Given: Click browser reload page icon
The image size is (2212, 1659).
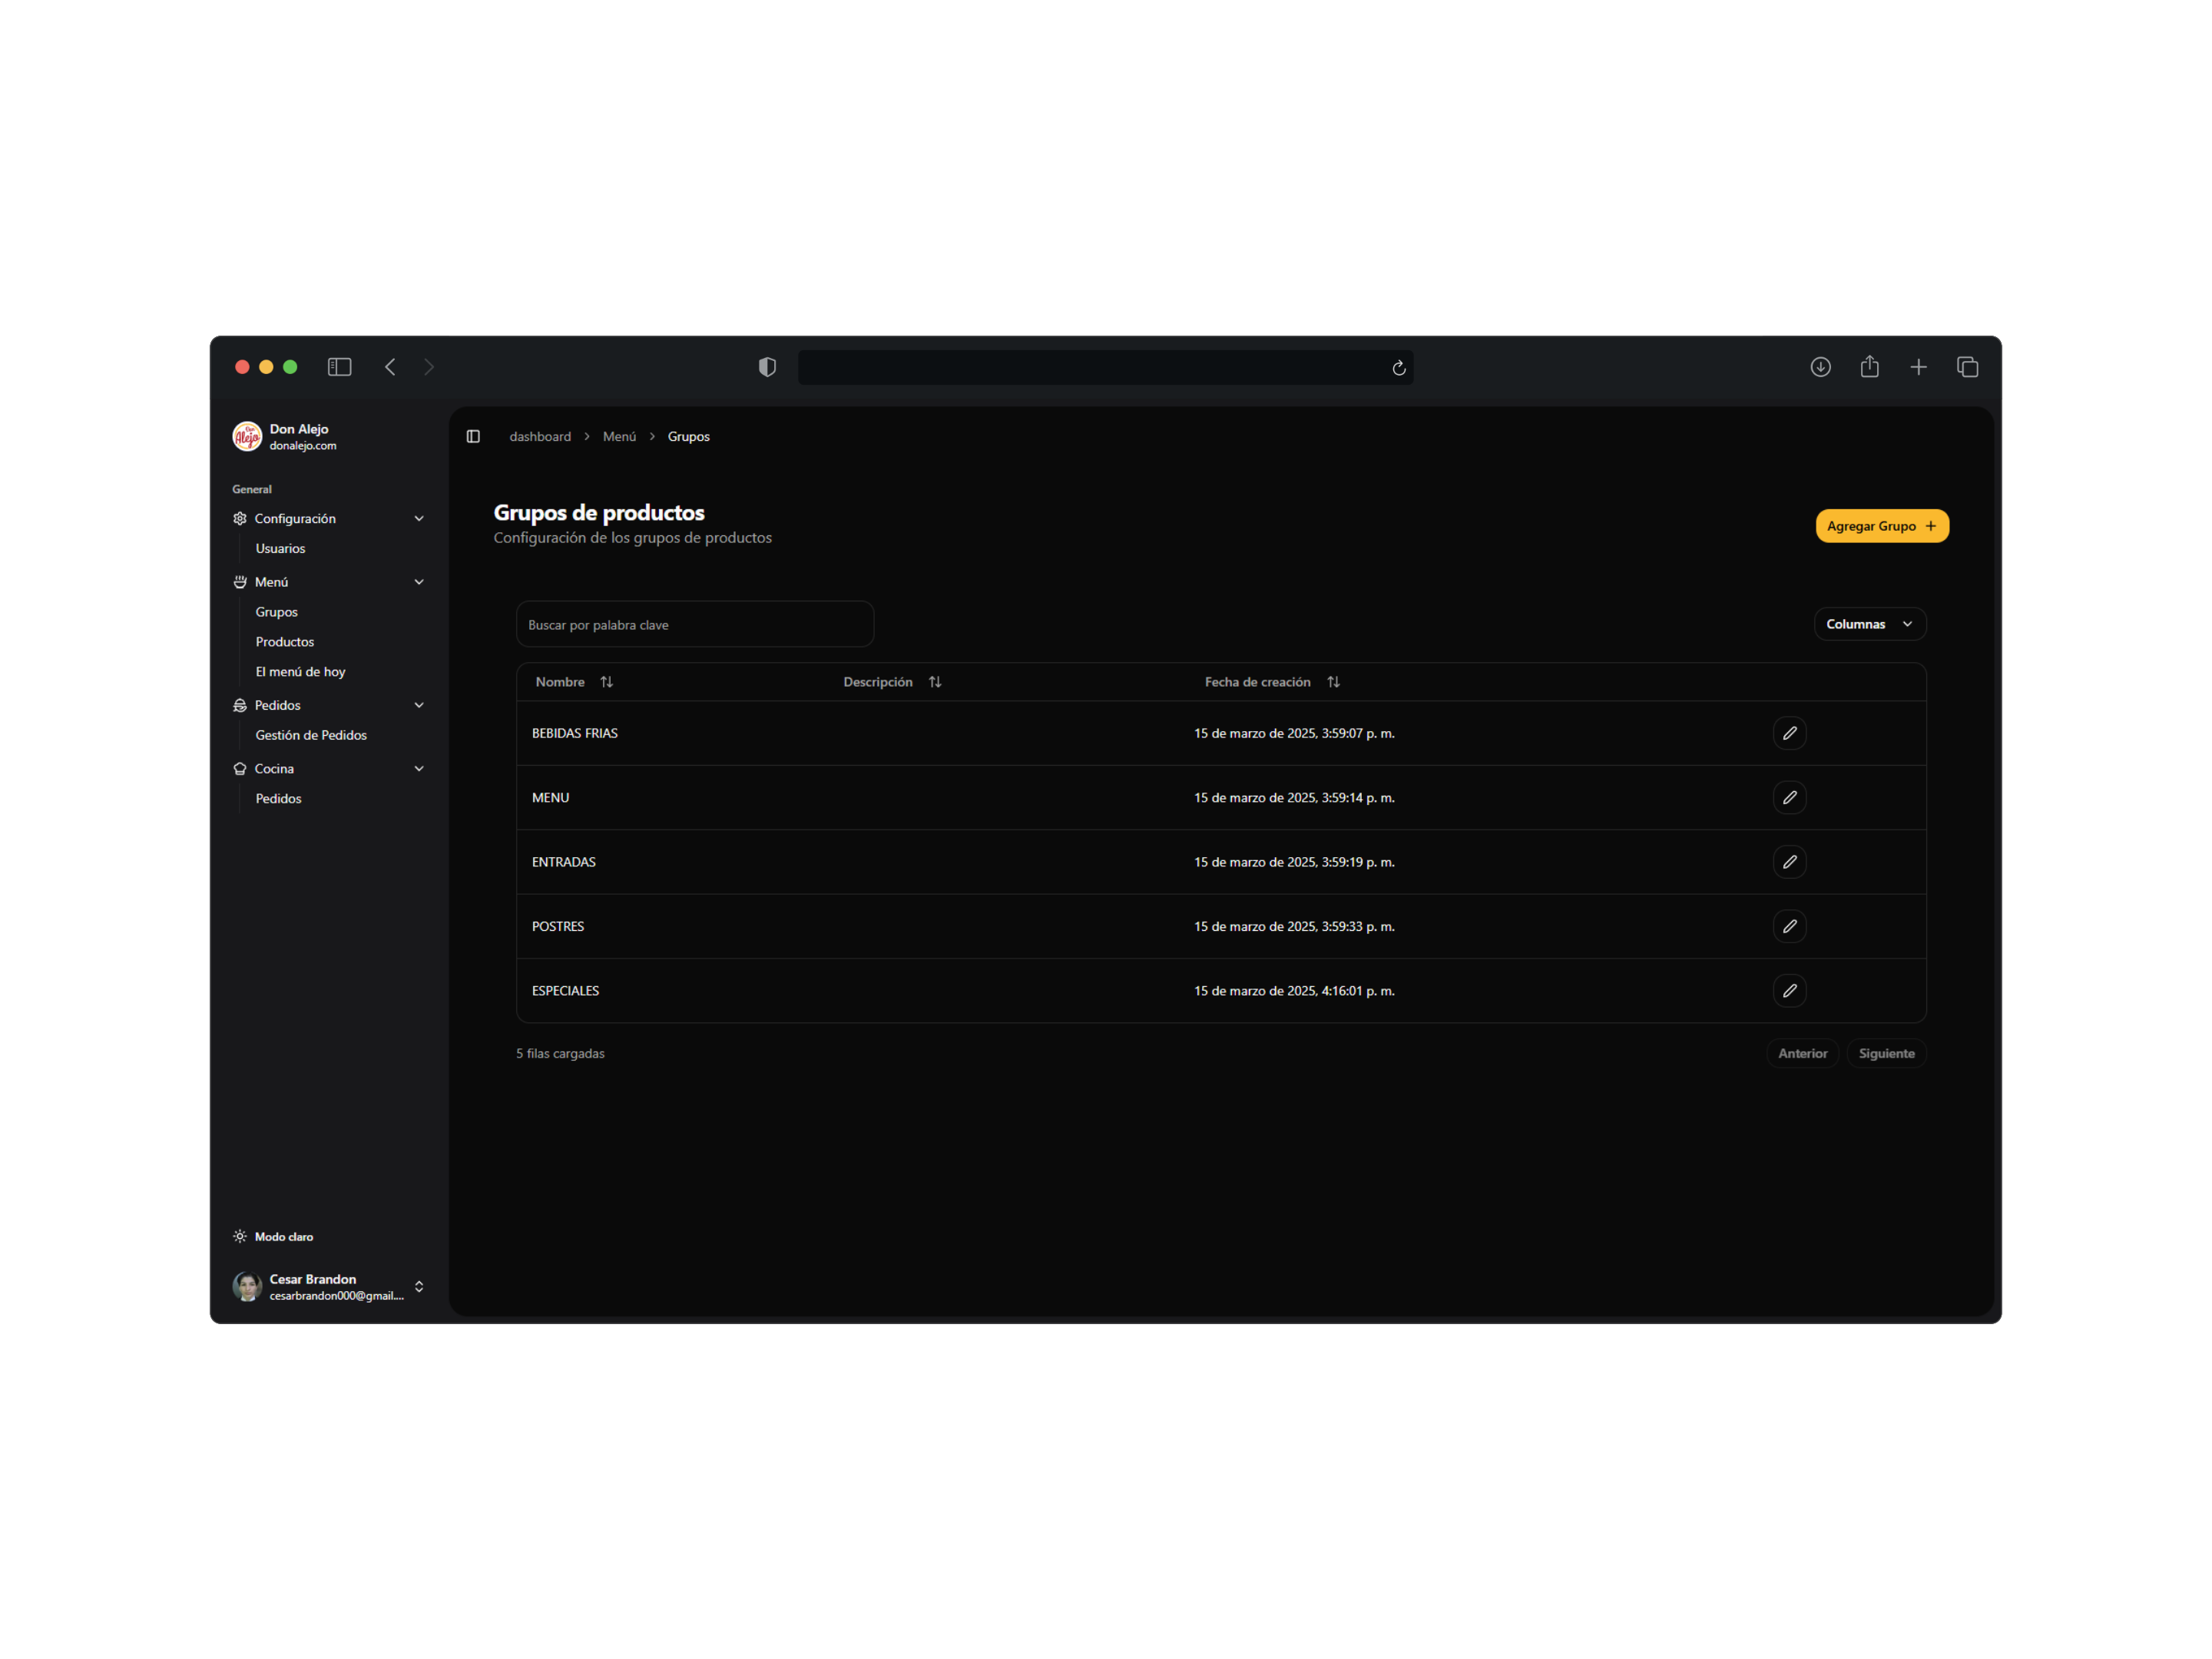Looking at the screenshot, I should 1398,368.
